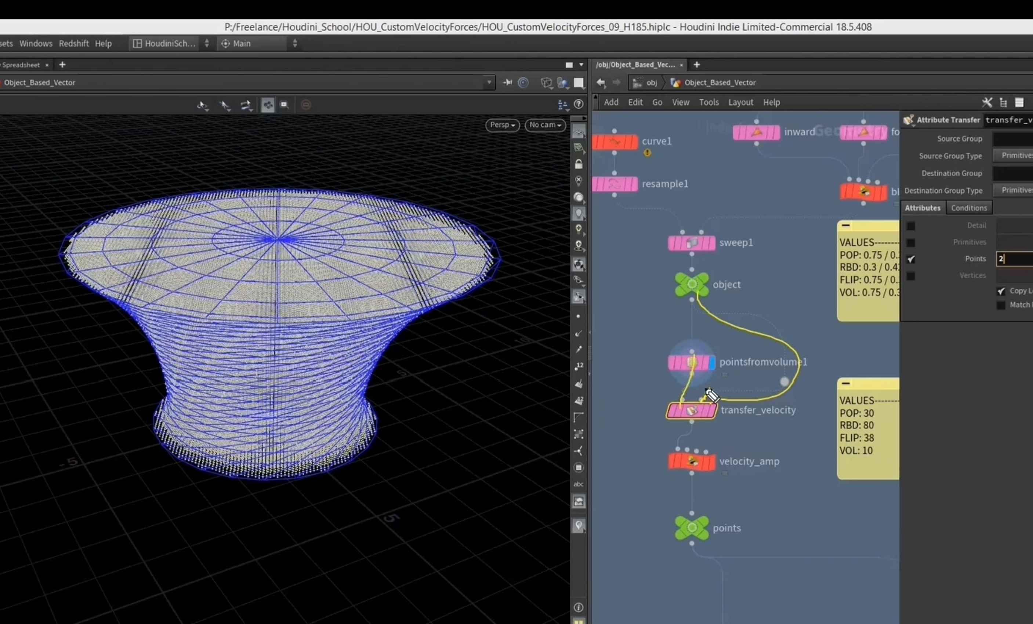Expand the Object_Based_Vector path dropdown
The height and width of the screenshot is (624, 1033).
(x=489, y=83)
